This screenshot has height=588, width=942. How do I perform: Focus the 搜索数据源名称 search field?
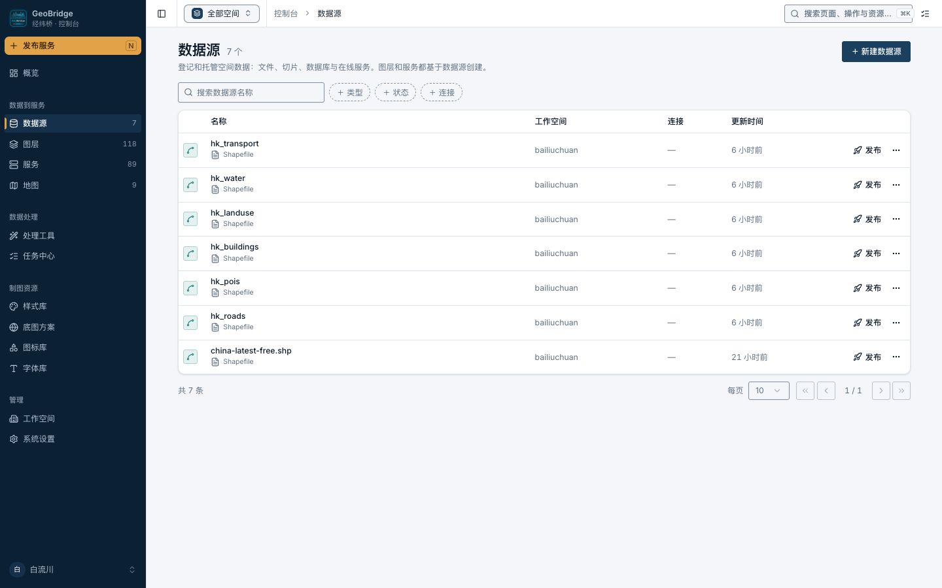pyautogui.click(x=251, y=93)
